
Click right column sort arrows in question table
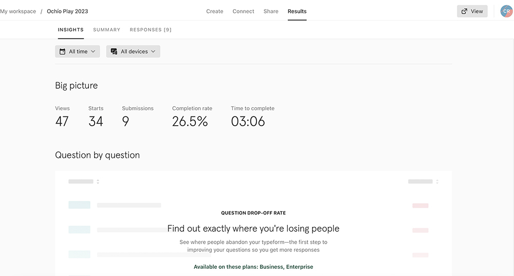coord(437,182)
